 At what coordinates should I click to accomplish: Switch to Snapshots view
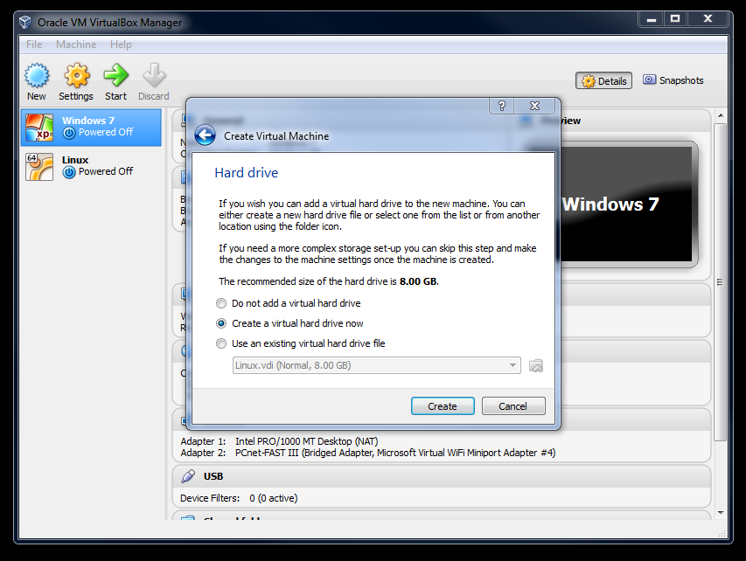tap(673, 80)
